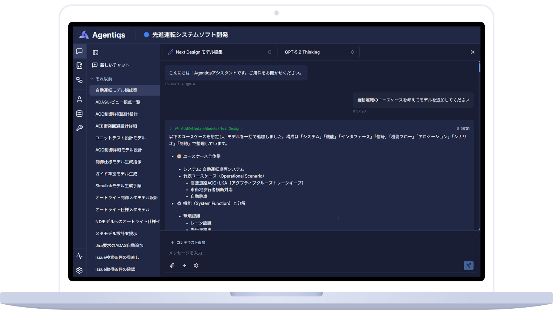Open the GPT-5.2 Thinking model dropdown
Viewport: 553px width, 310px height.
[320, 52]
